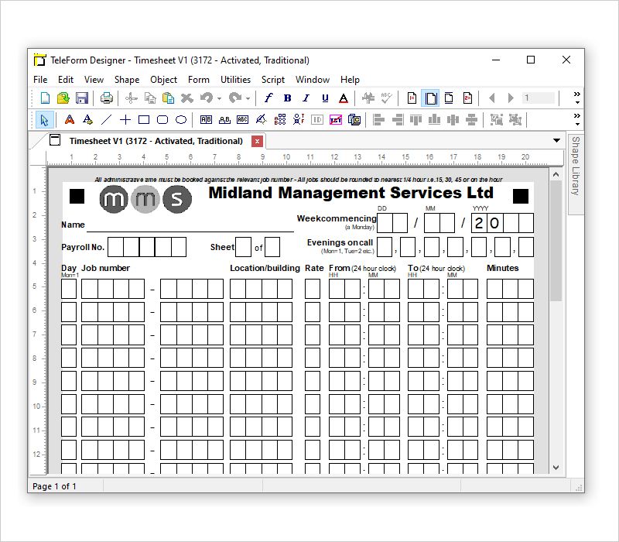Viewport: 619px width, 542px height.
Task: Click the ID field tool icon
Action: point(317,119)
